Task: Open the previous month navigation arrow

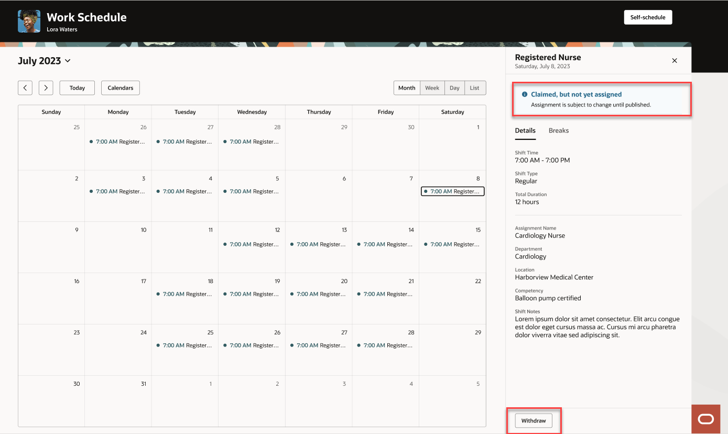Action: pyautogui.click(x=25, y=88)
